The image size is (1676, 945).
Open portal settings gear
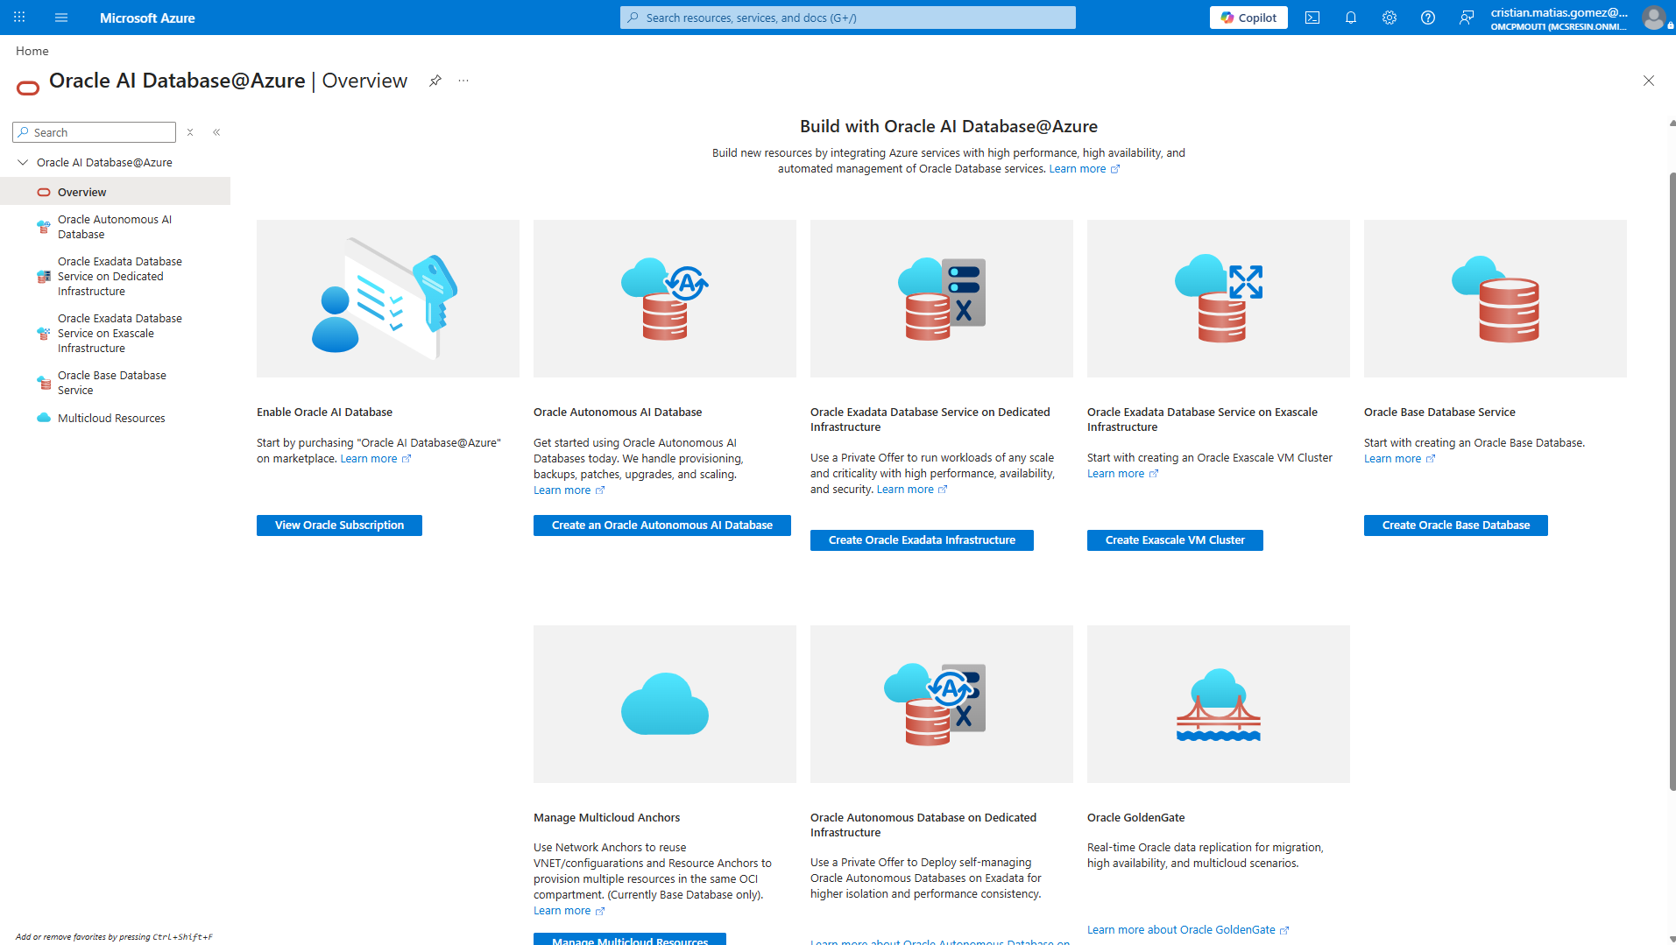(1390, 18)
